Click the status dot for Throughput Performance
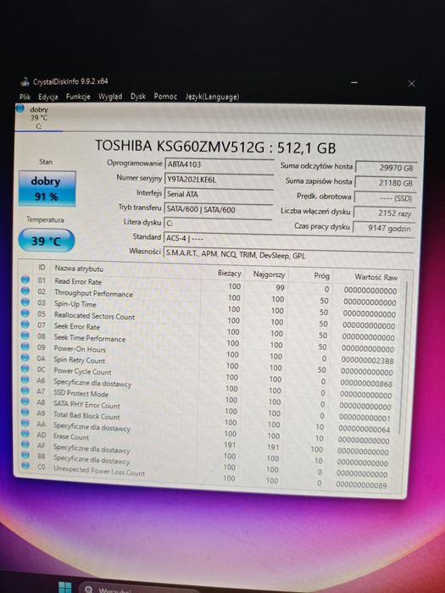This screenshot has width=445, height=593. 25,291
